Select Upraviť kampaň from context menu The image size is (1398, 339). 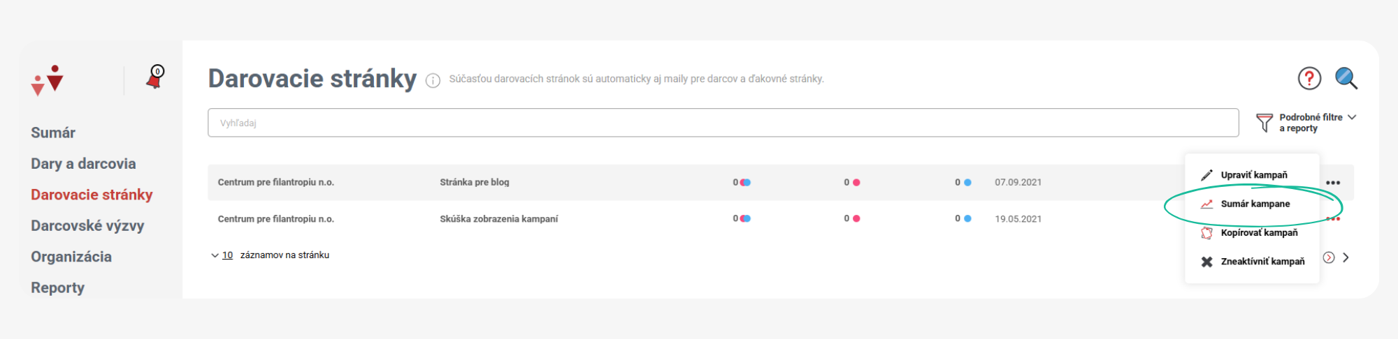[1253, 175]
